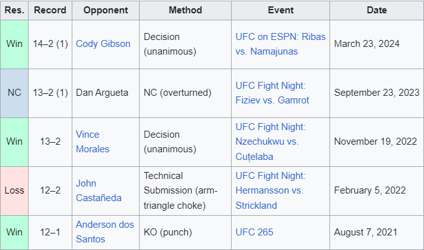
Task: Open the UFC 265 event link
Action: pyautogui.click(x=254, y=232)
